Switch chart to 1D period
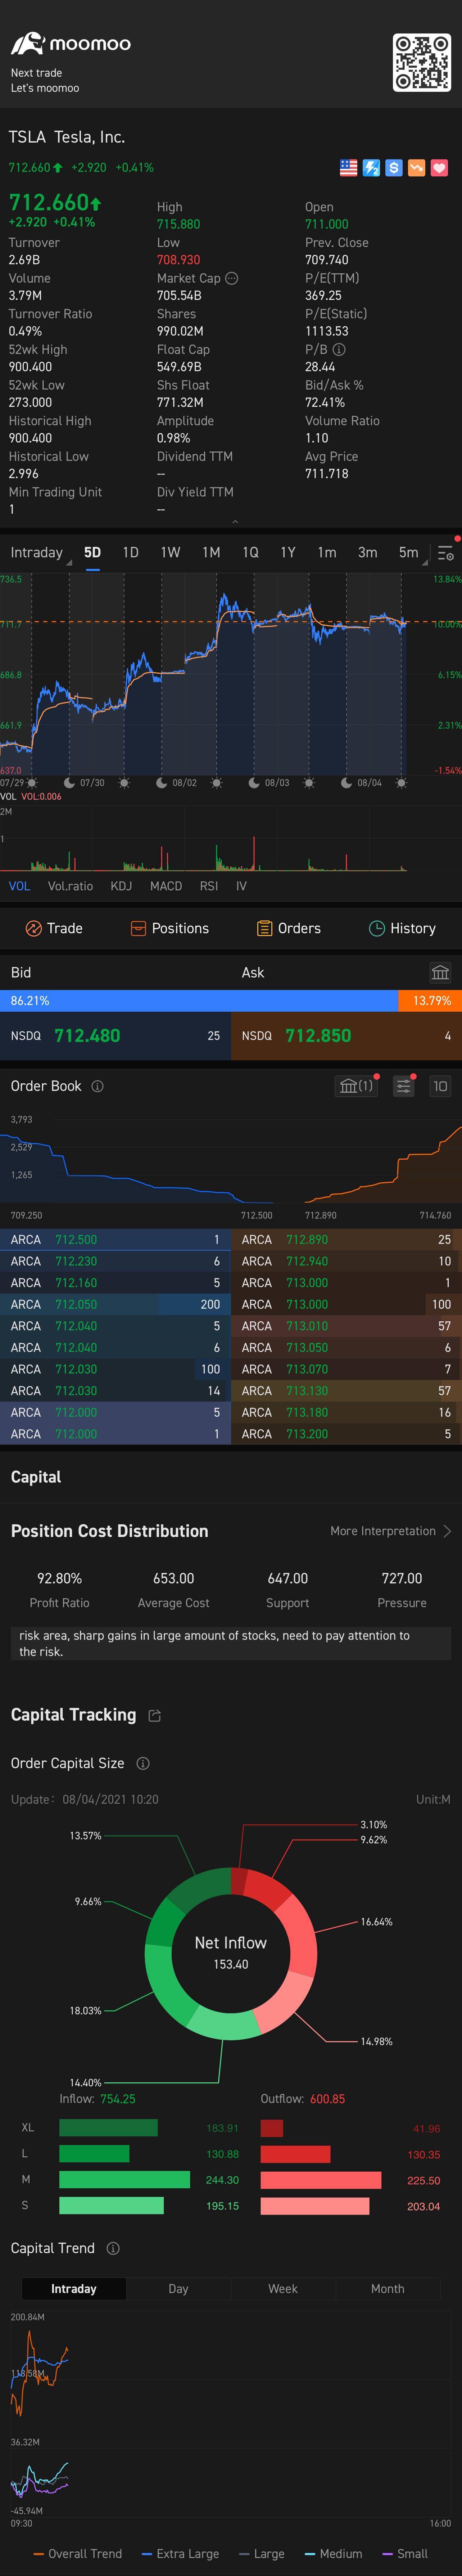 [131, 553]
